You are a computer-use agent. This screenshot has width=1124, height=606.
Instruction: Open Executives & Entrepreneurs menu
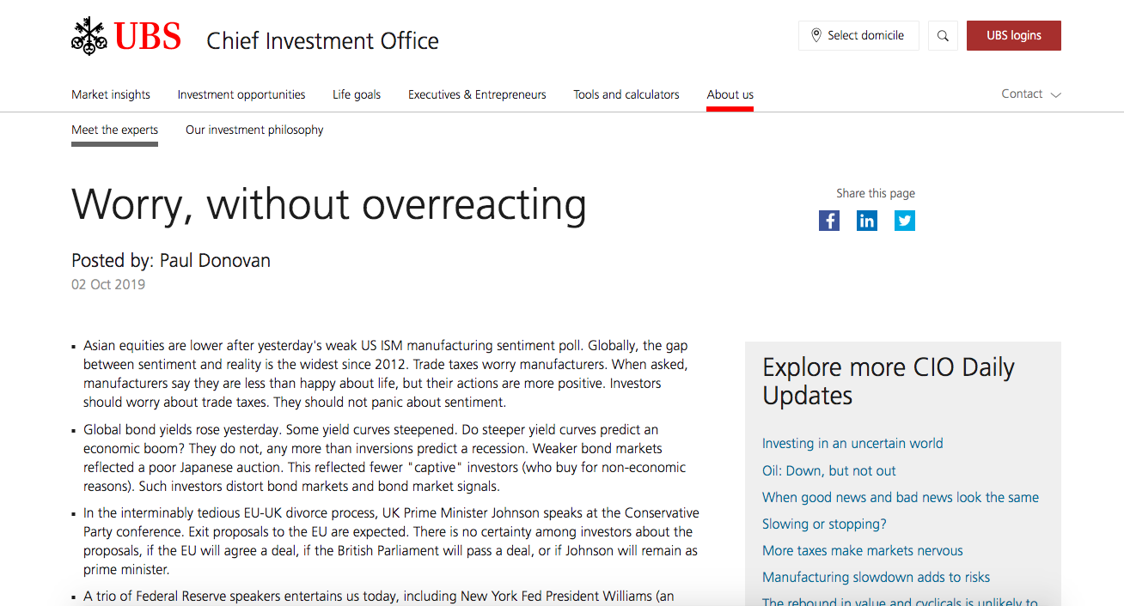(477, 94)
